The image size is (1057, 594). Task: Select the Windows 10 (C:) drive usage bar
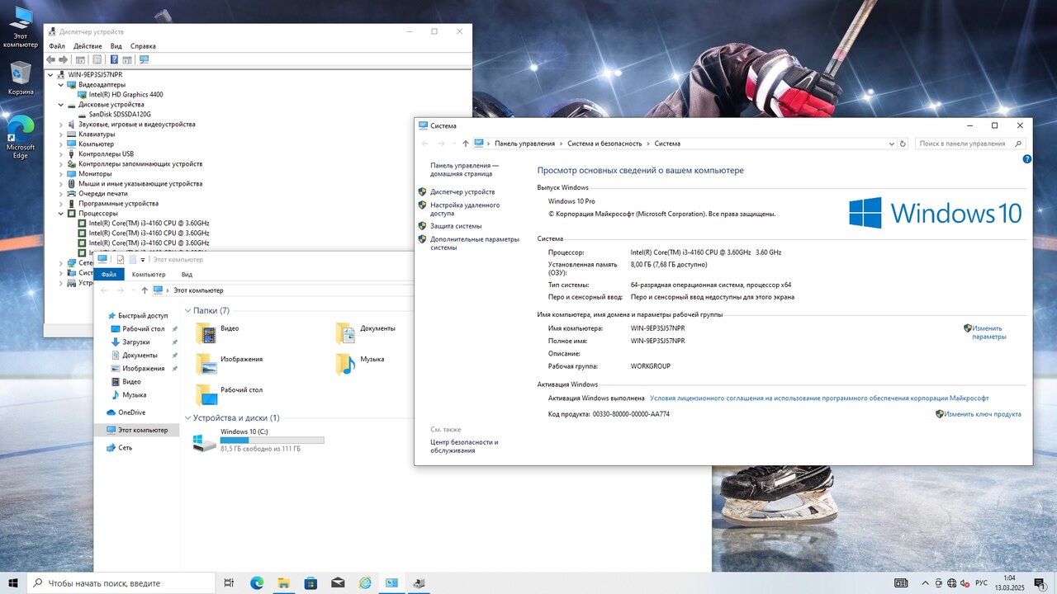tap(272, 441)
